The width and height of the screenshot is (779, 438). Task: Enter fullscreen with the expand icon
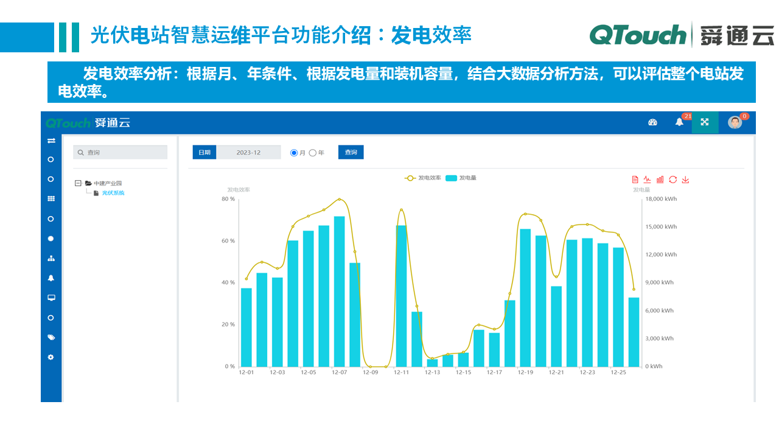(x=705, y=122)
